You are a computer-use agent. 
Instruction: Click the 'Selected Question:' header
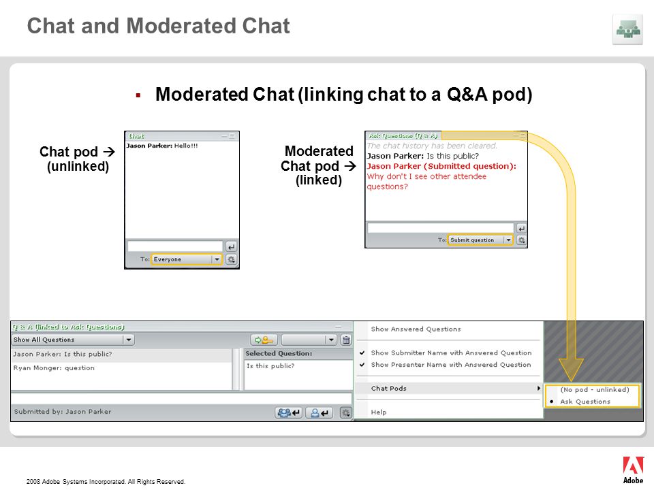pos(279,353)
